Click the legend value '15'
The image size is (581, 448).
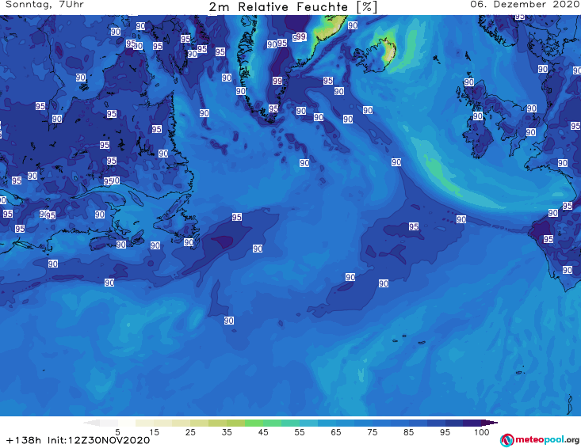pyautogui.click(x=154, y=432)
